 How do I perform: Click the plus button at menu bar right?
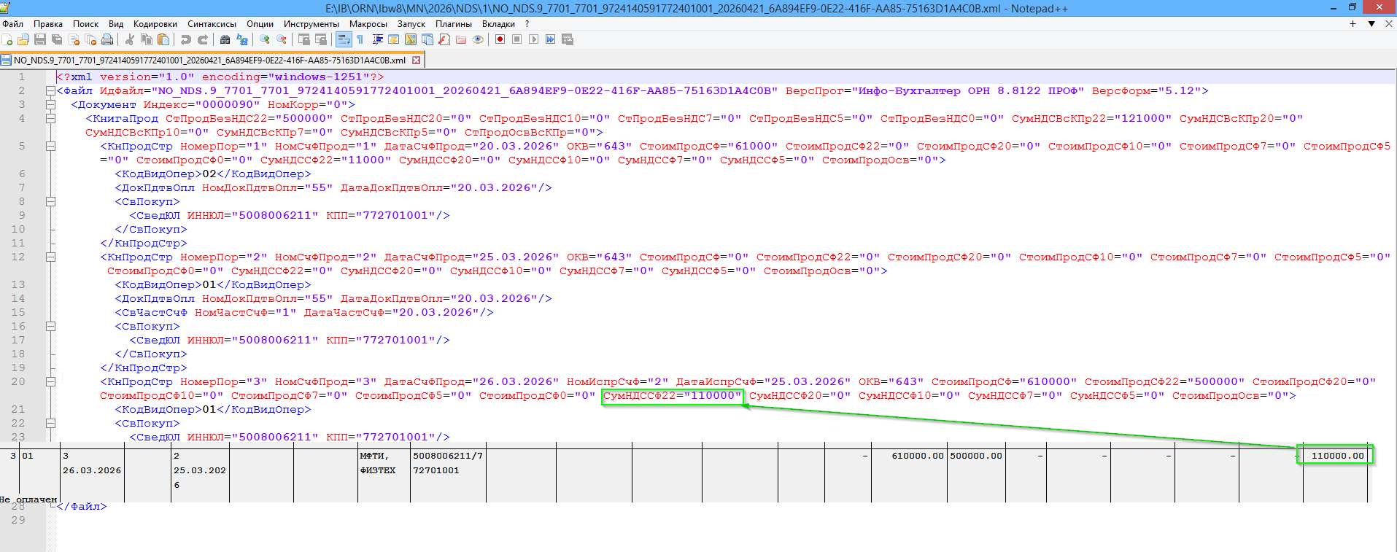coord(1353,24)
